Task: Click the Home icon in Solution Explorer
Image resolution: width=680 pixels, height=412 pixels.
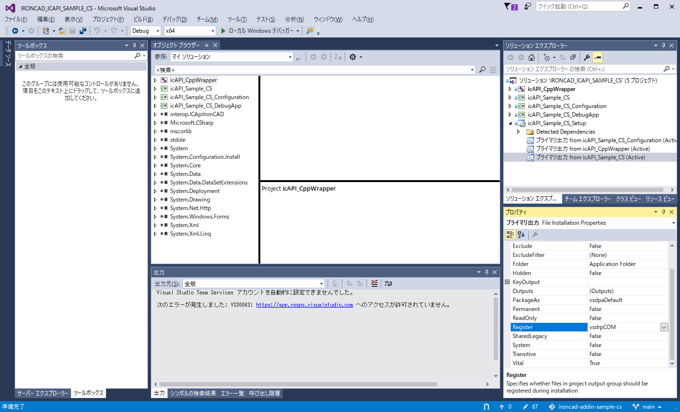Action: click(x=532, y=57)
